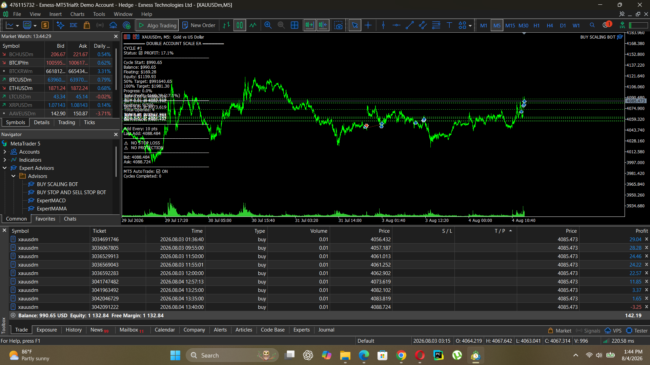Select the crosshair tool
The height and width of the screenshot is (365, 650).
click(368, 25)
